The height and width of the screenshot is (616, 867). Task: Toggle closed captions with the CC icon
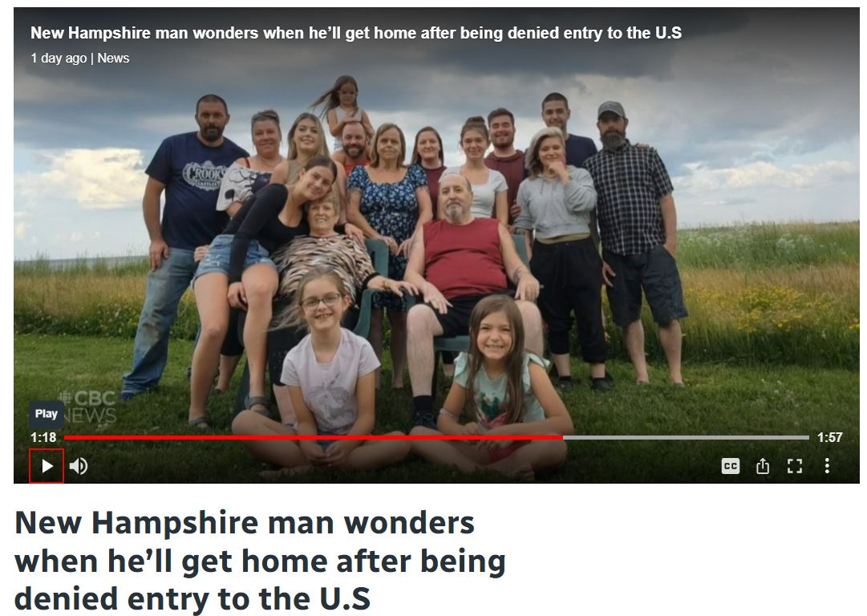pos(731,466)
